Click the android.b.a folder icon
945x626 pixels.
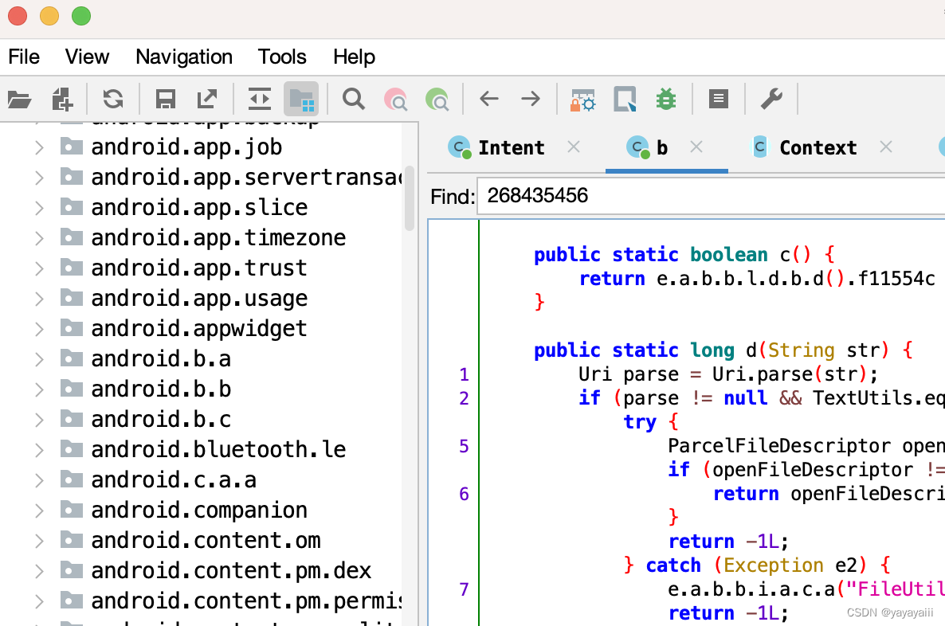pos(71,358)
